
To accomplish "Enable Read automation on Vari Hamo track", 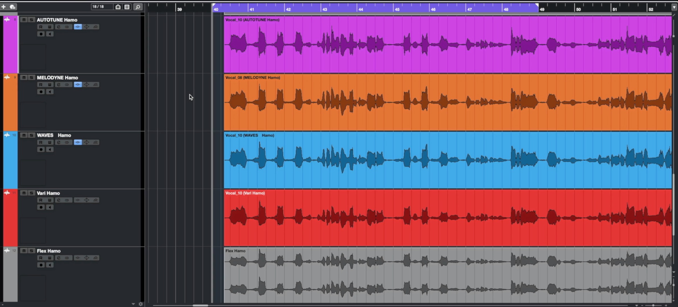I will click(41, 200).
